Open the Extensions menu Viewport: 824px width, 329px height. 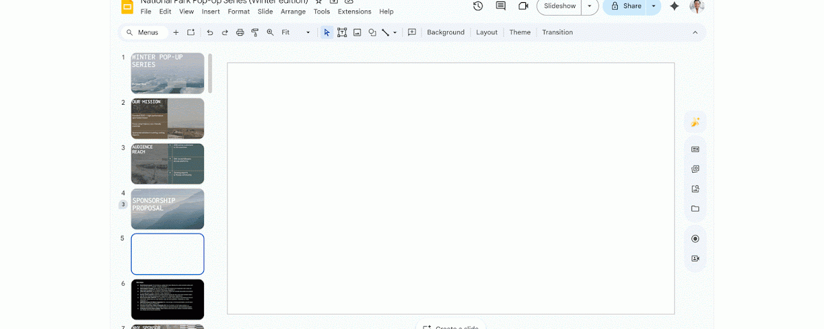[354, 12]
